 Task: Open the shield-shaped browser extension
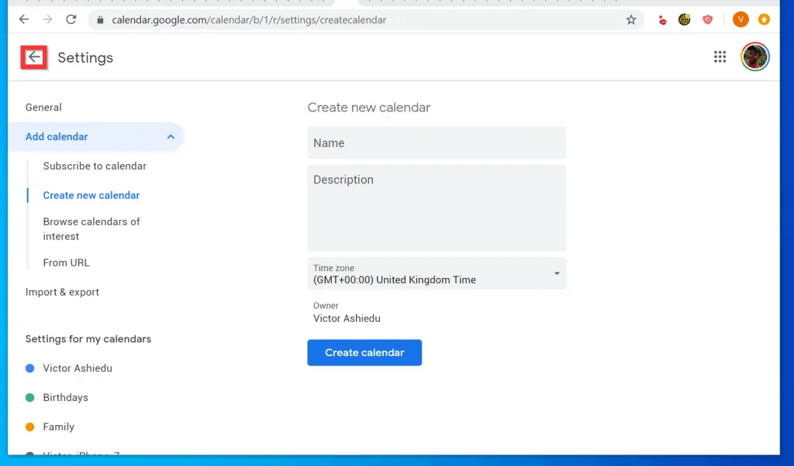(x=708, y=19)
